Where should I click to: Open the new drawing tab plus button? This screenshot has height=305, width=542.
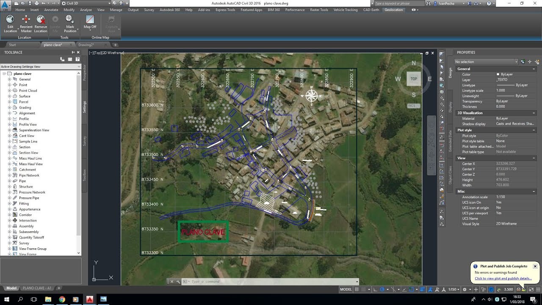pos(115,44)
